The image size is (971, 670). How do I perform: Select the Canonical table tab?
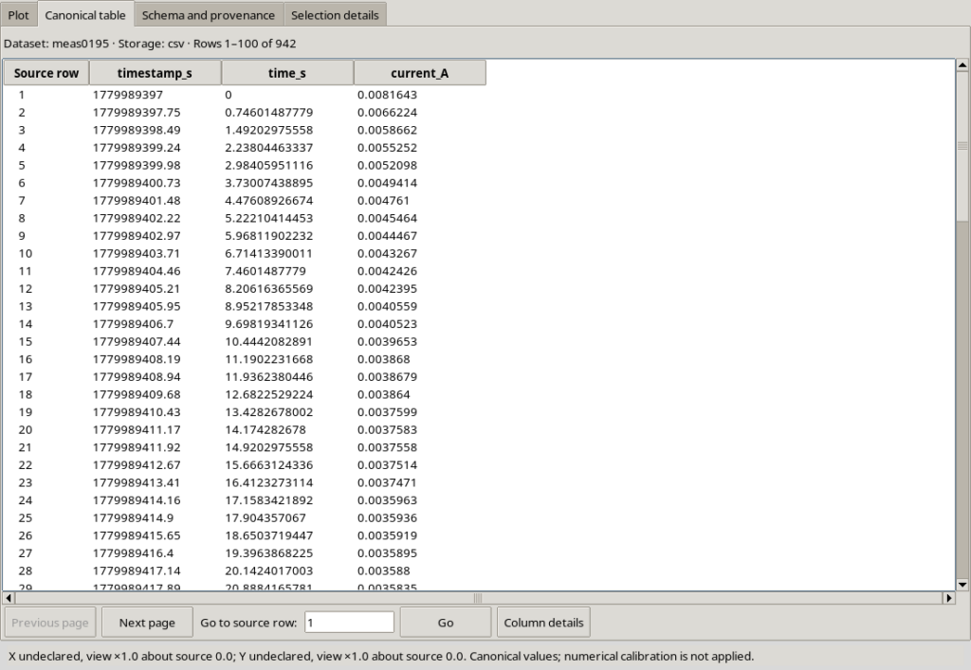pyautogui.click(x=85, y=15)
